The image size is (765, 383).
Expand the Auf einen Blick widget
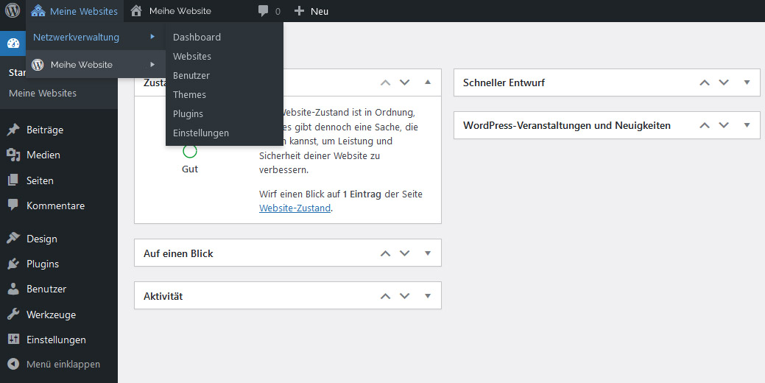click(x=428, y=253)
